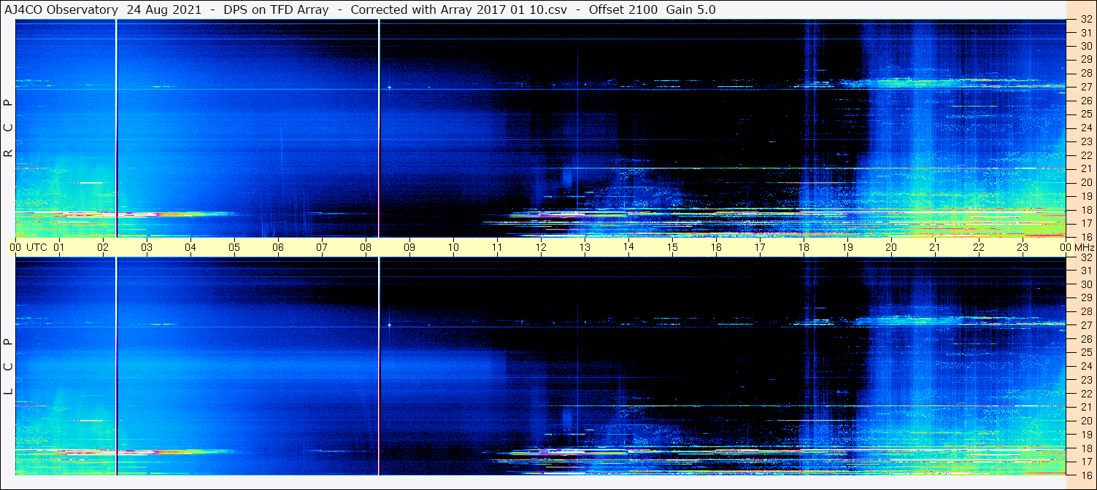This screenshot has height=490, width=1097.
Task: Click the '29' MHz label of LCP panel
Action: point(1085,298)
